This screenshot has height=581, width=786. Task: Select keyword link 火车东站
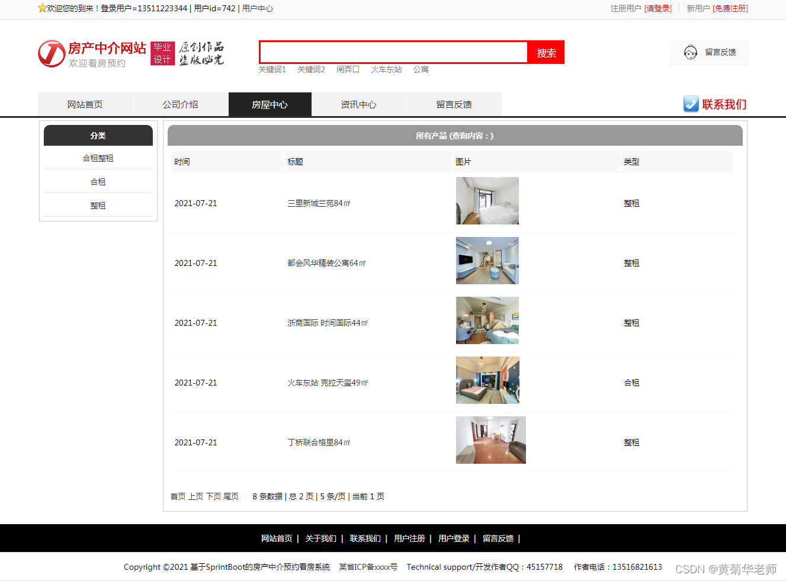point(386,69)
